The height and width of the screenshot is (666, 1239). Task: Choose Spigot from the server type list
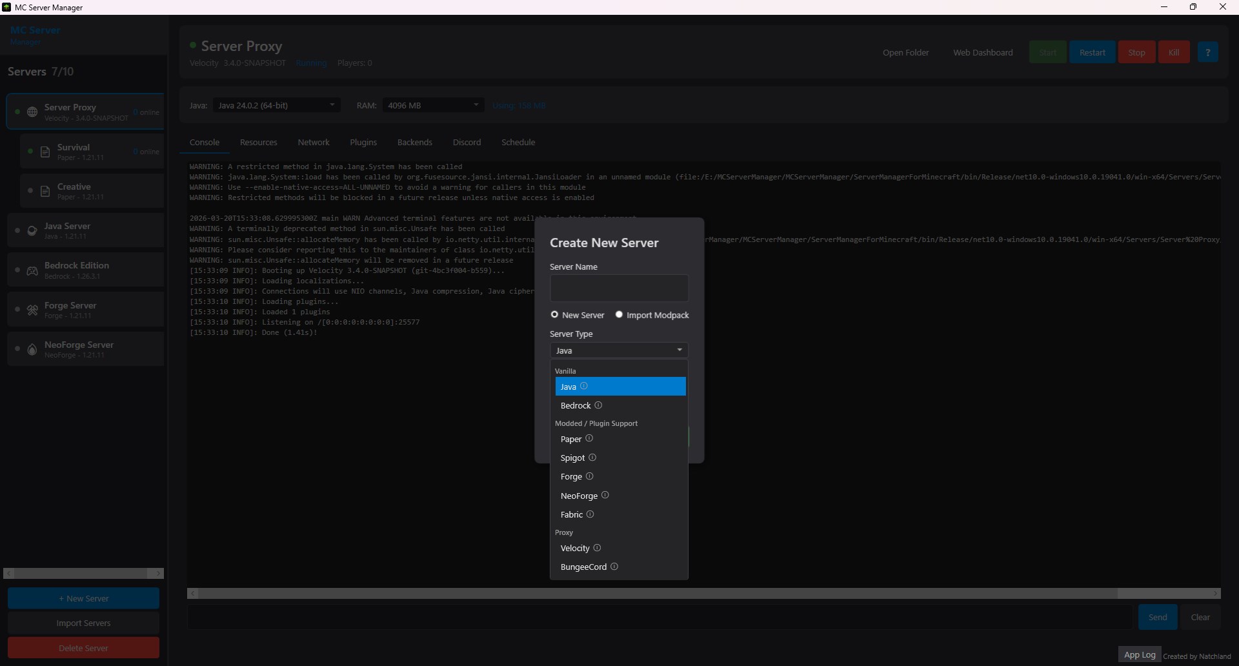click(620, 458)
